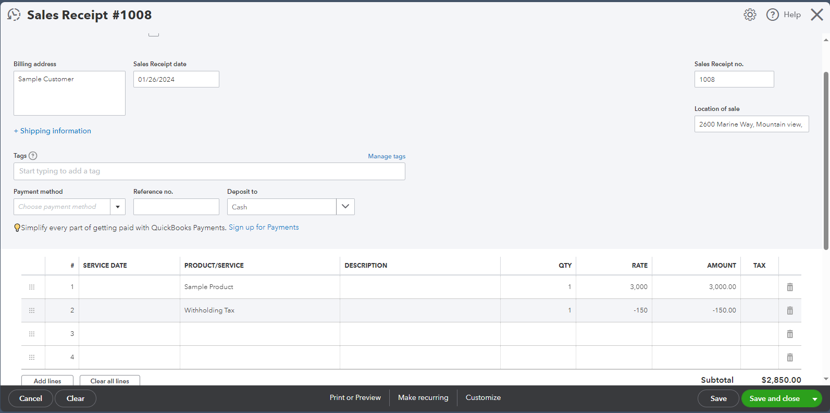Click the Tags help info icon

(x=33, y=156)
